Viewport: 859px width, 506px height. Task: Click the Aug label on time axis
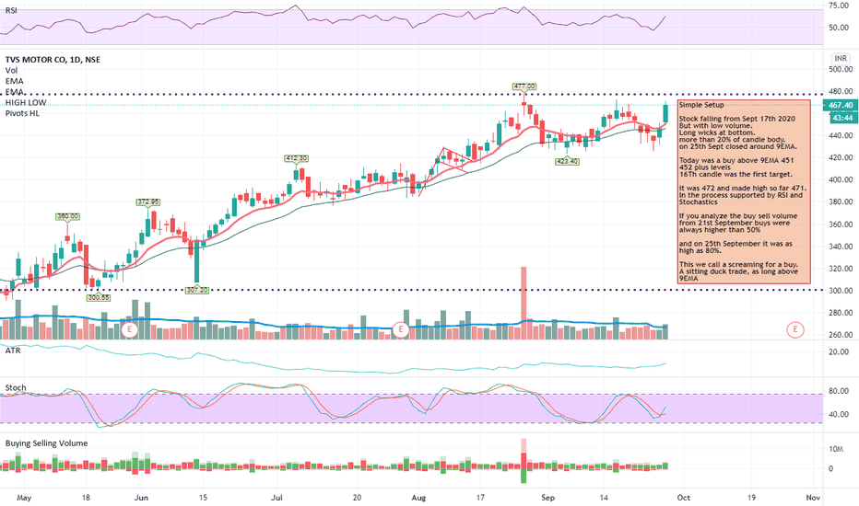[418, 498]
